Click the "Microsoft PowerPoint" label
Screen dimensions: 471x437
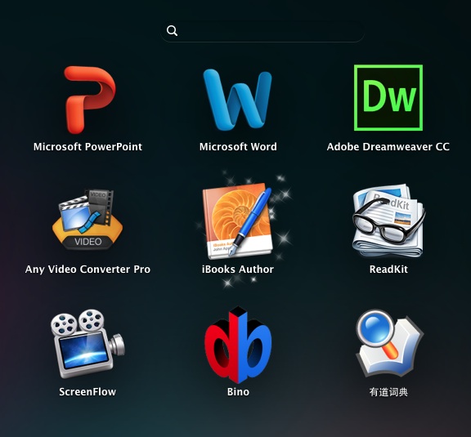(x=87, y=147)
